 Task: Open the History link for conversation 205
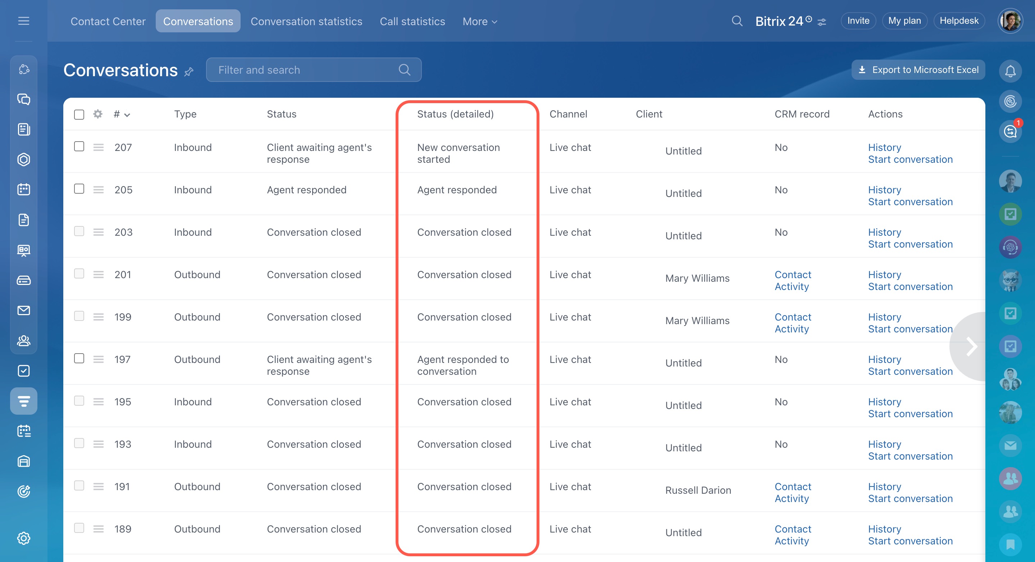pos(884,190)
